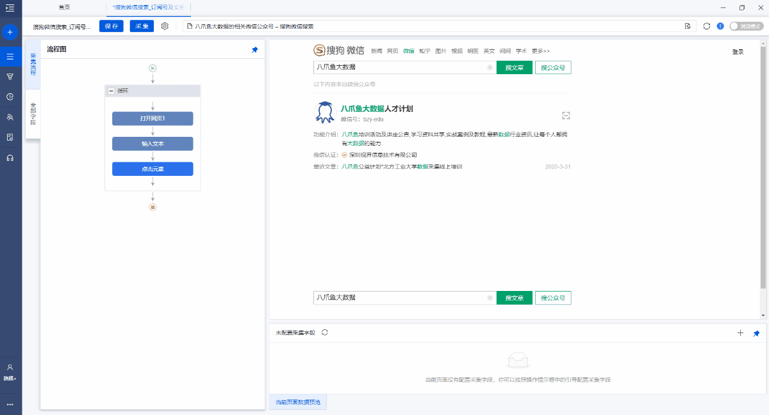This screenshot has width=769, height=415.
Task: Collapse the 循环 loop box
Action: [111, 91]
